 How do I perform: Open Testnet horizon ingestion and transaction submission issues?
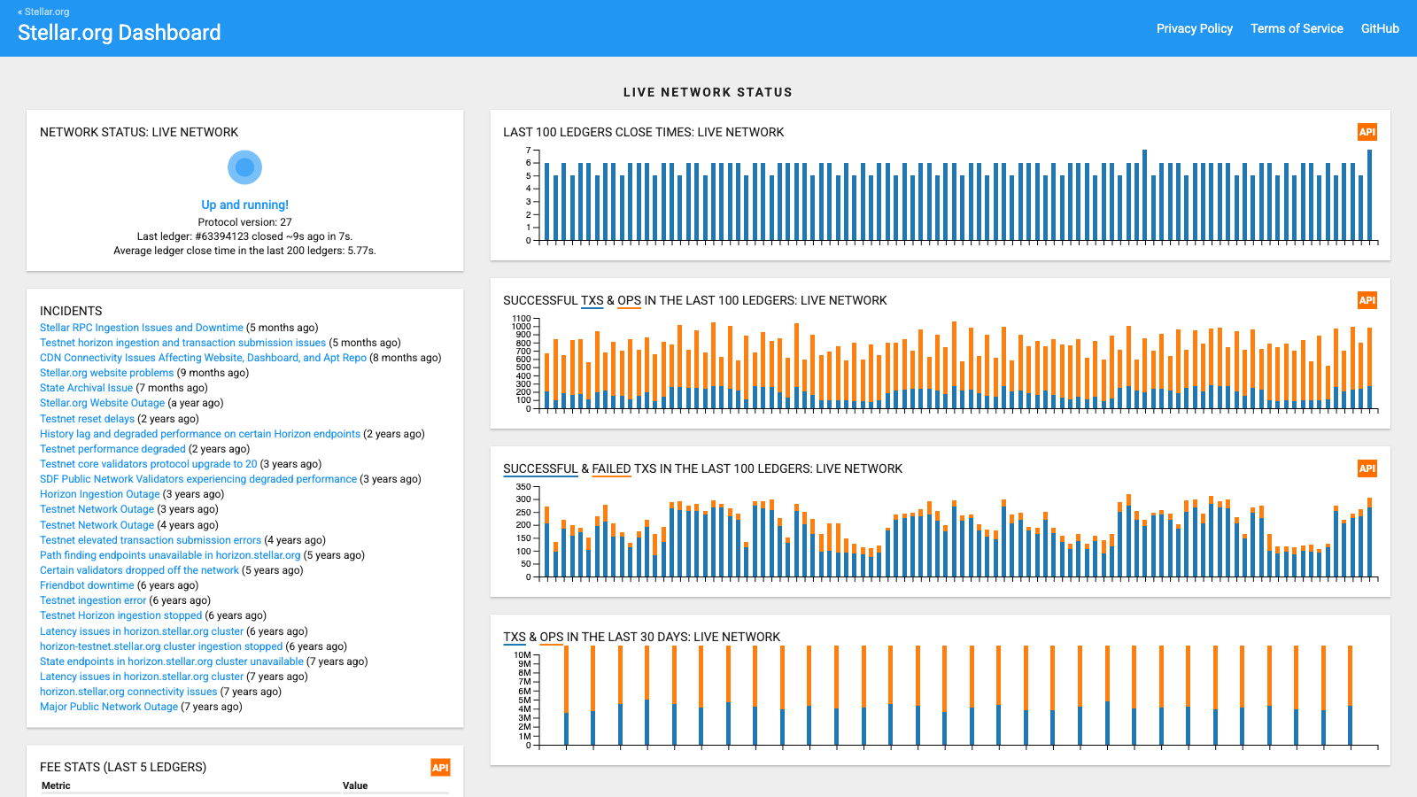(x=182, y=343)
